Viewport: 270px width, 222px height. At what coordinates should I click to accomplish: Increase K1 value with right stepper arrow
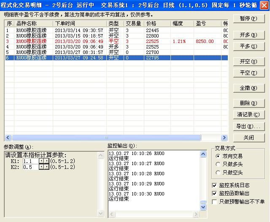(x=47, y=161)
